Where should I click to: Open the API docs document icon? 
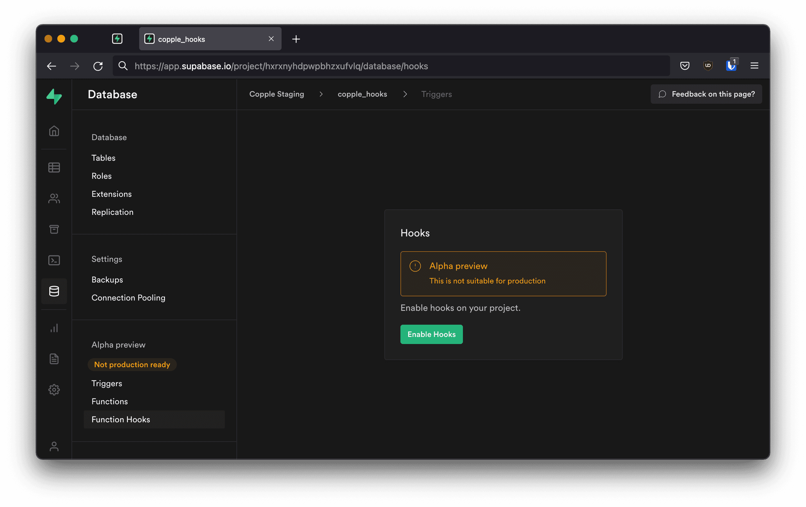[54, 359]
